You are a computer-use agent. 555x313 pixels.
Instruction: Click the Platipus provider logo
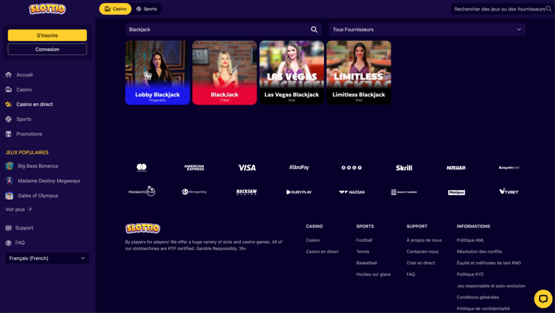coord(456,192)
